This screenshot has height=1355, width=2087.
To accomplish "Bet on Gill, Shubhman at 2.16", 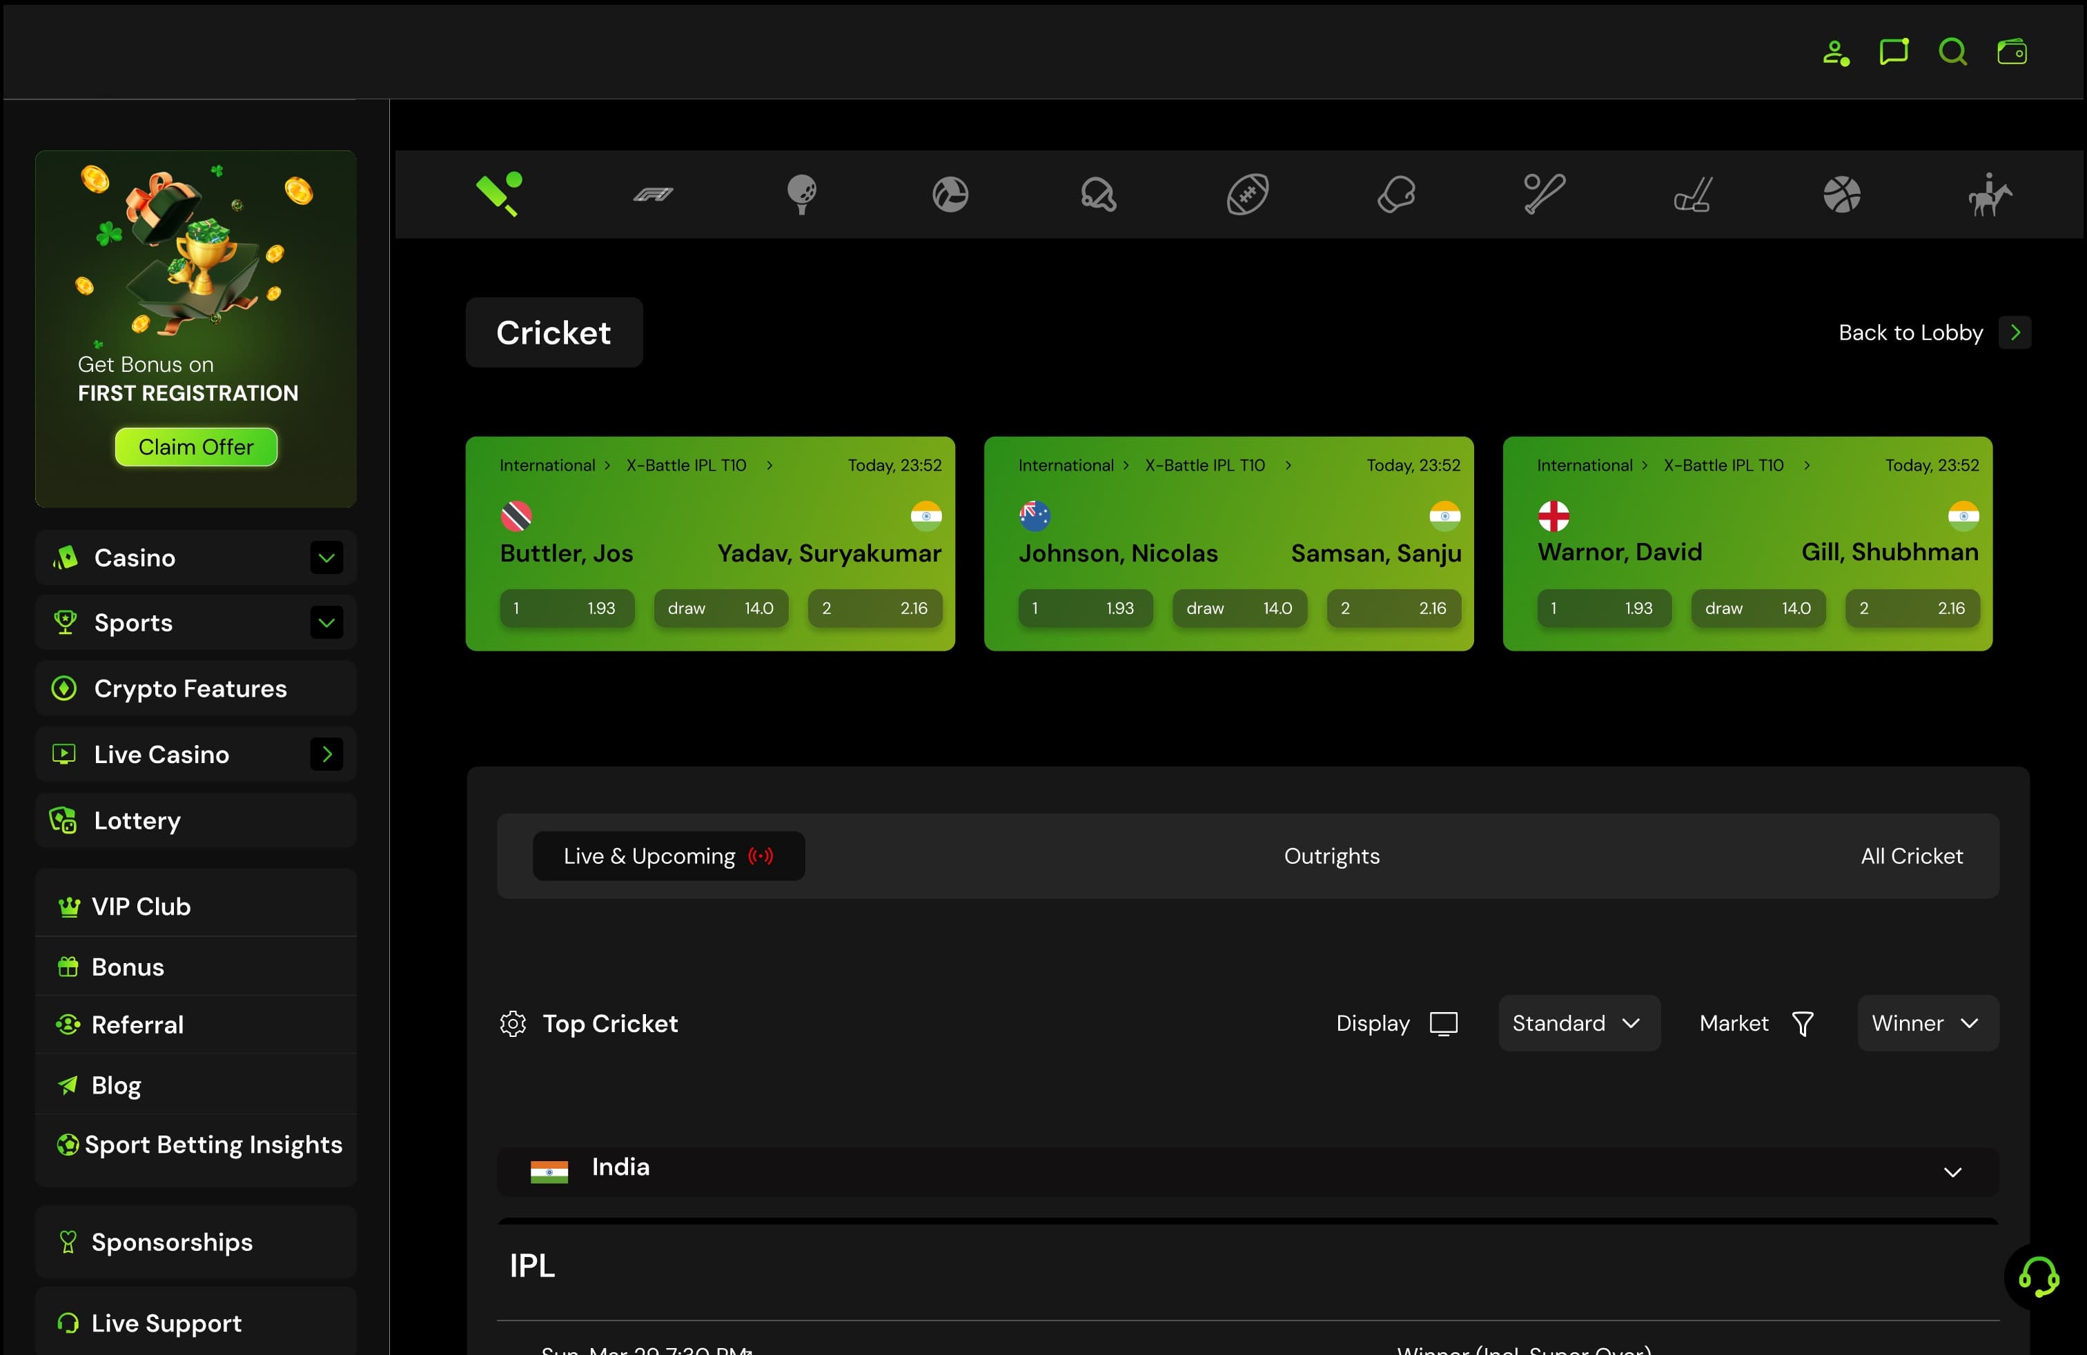I will point(1912,607).
